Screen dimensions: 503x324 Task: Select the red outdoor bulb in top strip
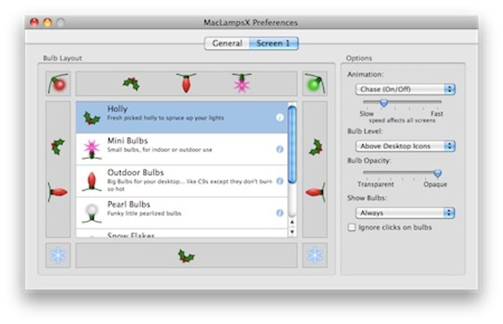tap(186, 83)
